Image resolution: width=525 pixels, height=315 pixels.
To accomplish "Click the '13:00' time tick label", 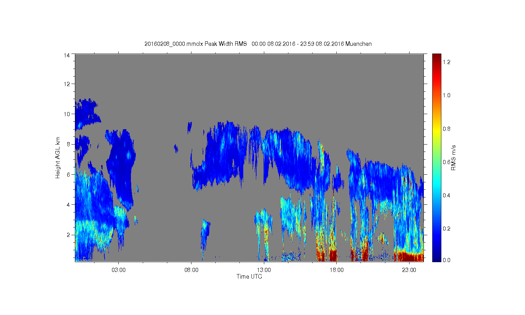I will pyautogui.click(x=264, y=270).
